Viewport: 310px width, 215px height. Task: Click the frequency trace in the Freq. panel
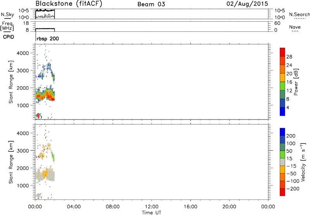[45, 29]
